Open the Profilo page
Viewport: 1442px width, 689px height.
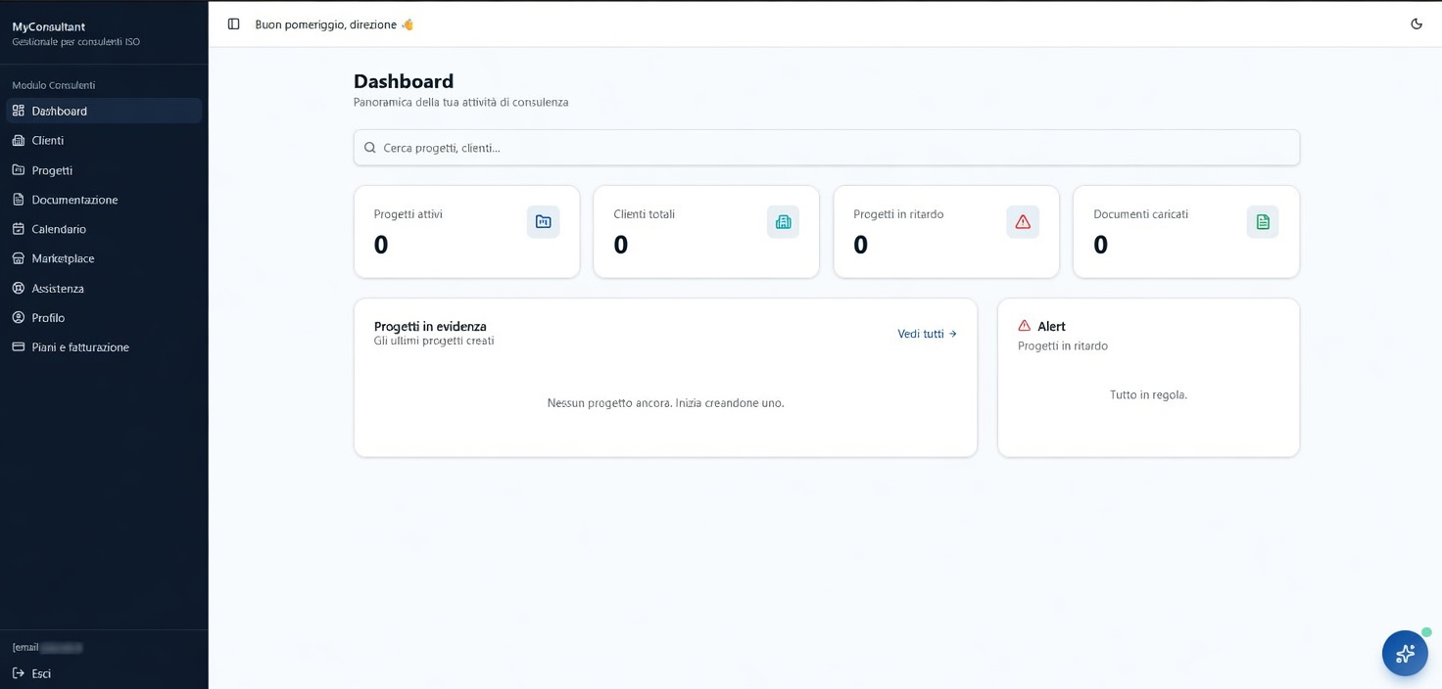[104, 317]
